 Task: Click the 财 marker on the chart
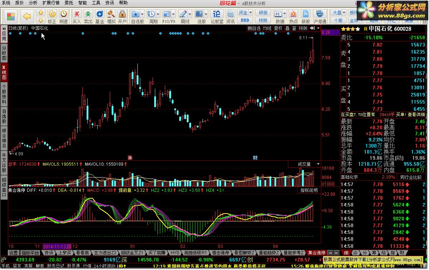pos(255,157)
